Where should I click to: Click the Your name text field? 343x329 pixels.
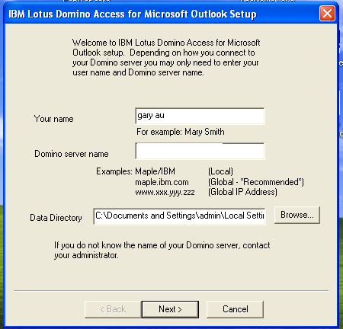[200, 116]
